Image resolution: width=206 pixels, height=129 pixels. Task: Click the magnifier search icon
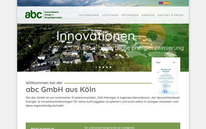click(173, 3)
